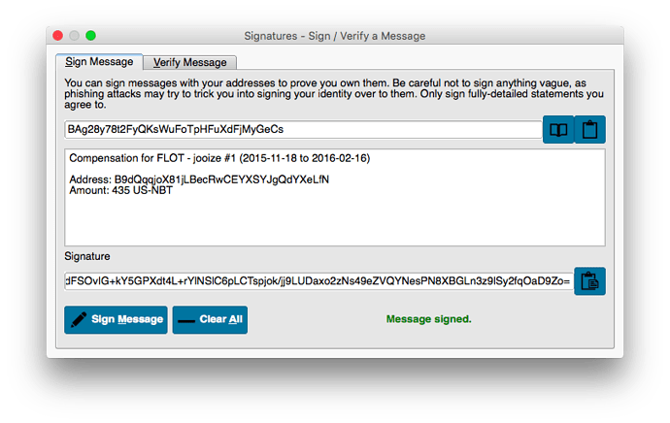Open the address book icon
Image resolution: width=670 pixels, height=423 pixels.
pyautogui.click(x=558, y=129)
